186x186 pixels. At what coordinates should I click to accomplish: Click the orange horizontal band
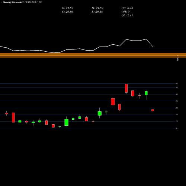[x=93, y=55]
